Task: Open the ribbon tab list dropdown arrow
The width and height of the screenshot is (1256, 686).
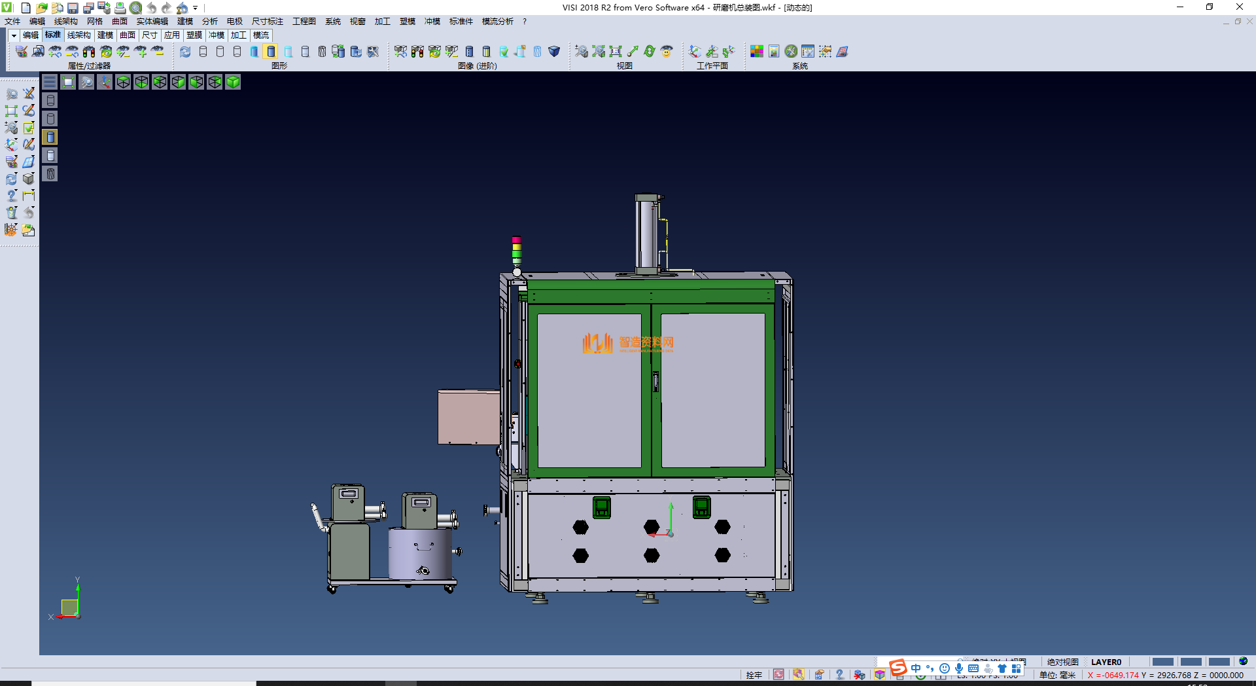Action: point(14,35)
